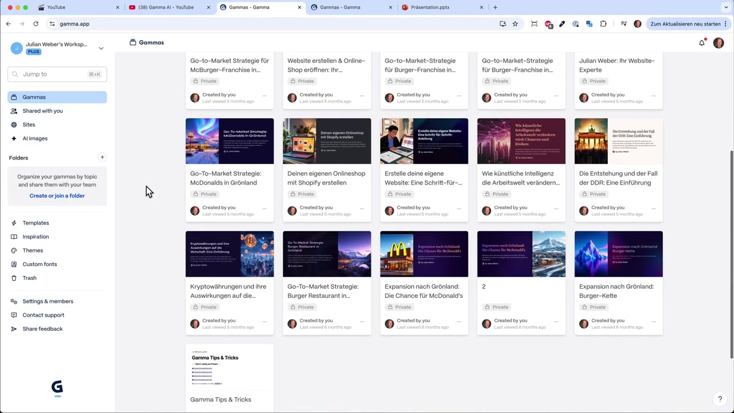This screenshot has height=413, width=734.
Task: Click the Gammas folder icon in header
Action: coord(132,42)
